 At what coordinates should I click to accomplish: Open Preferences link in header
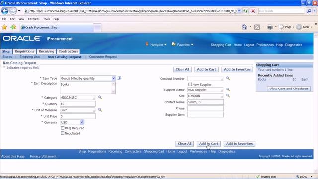pos(265,45)
